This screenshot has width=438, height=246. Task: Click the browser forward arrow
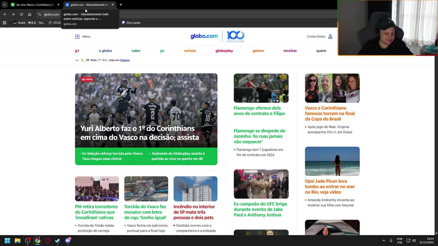coord(13,14)
